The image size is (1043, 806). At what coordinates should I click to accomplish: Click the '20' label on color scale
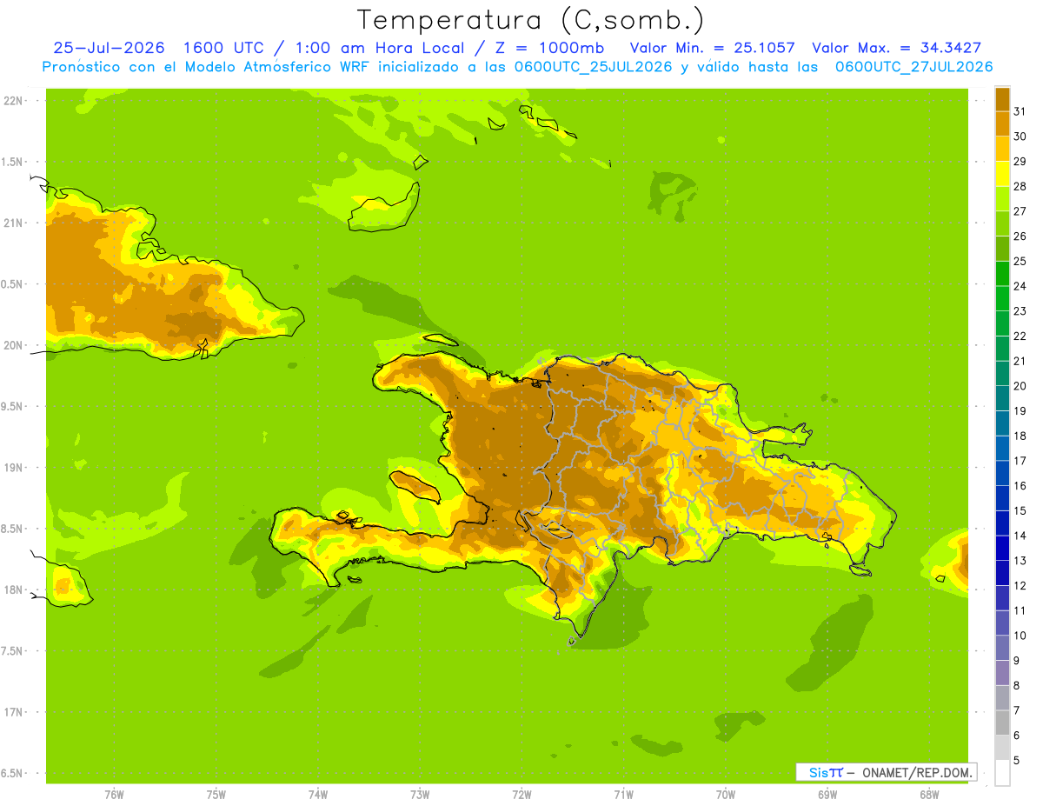coord(1020,386)
